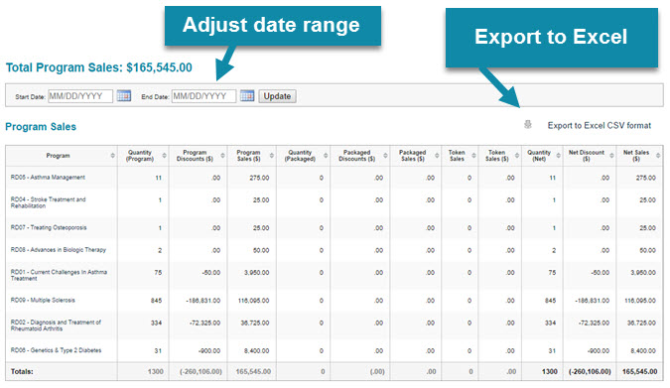This screenshot has height=388, width=670.
Task: Sort by the Program column arrows
Action: pyautogui.click(x=113, y=156)
